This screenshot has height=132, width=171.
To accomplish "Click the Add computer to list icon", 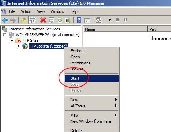I will point(98,20).
